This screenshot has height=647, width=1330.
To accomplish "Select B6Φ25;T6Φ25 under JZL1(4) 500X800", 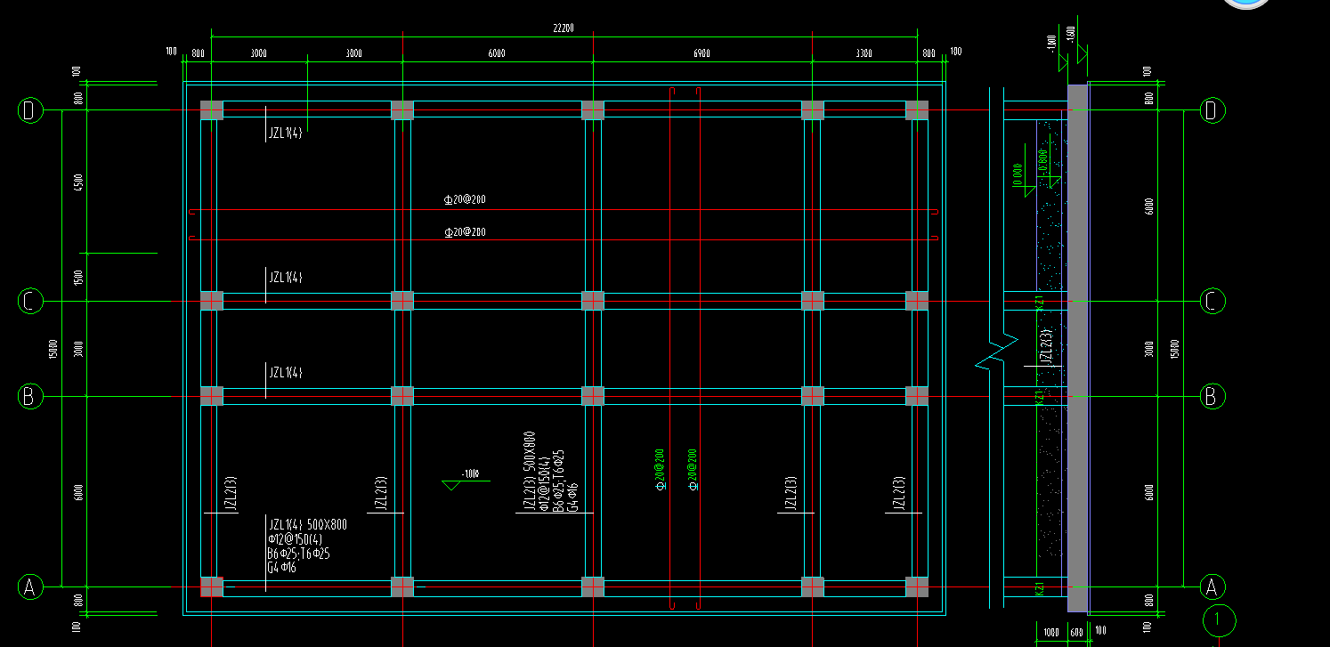I will (x=298, y=554).
